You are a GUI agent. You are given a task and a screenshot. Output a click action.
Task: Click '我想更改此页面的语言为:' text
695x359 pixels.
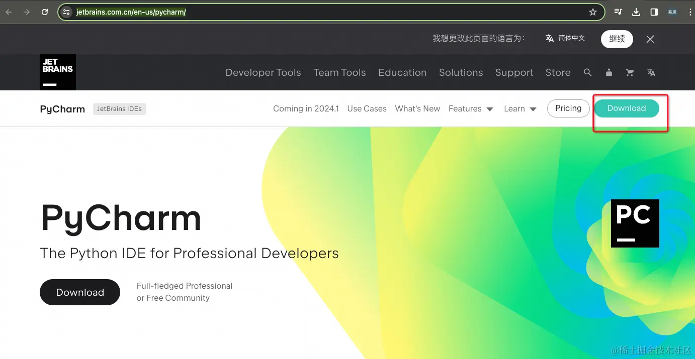point(479,38)
